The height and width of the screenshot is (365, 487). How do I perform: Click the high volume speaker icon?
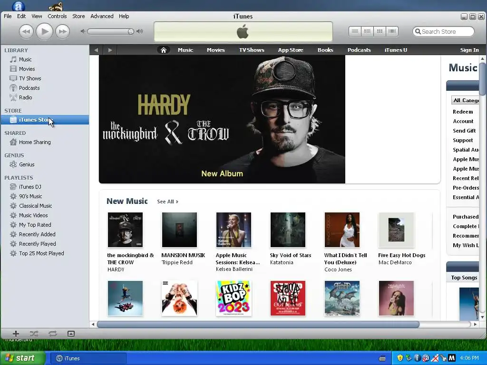tap(140, 31)
